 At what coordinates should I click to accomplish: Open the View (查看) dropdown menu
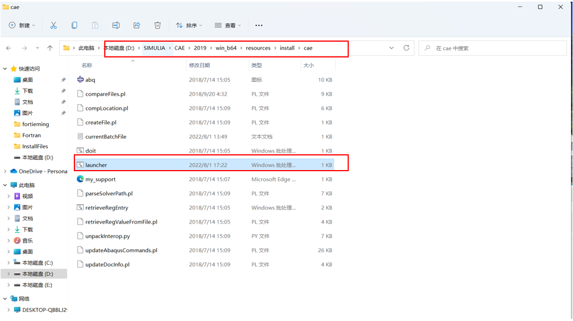point(228,25)
